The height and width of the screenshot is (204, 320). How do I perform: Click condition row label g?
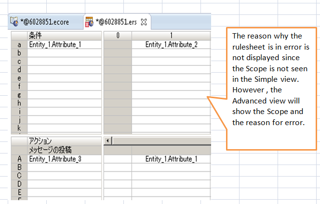click(19, 95)
